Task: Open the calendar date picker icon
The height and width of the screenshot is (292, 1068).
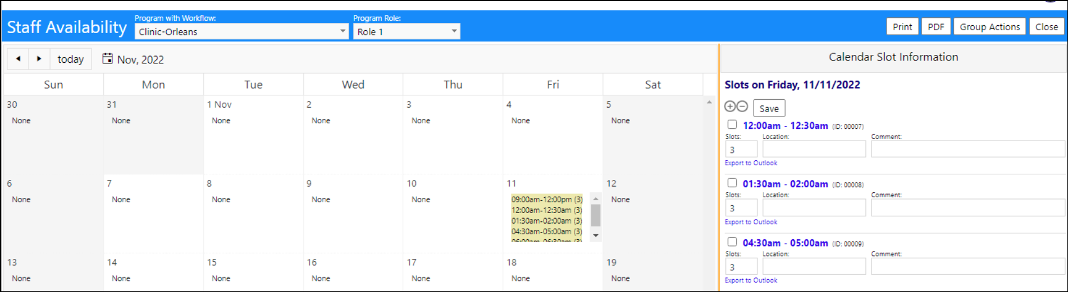Action: coord(107,58)
